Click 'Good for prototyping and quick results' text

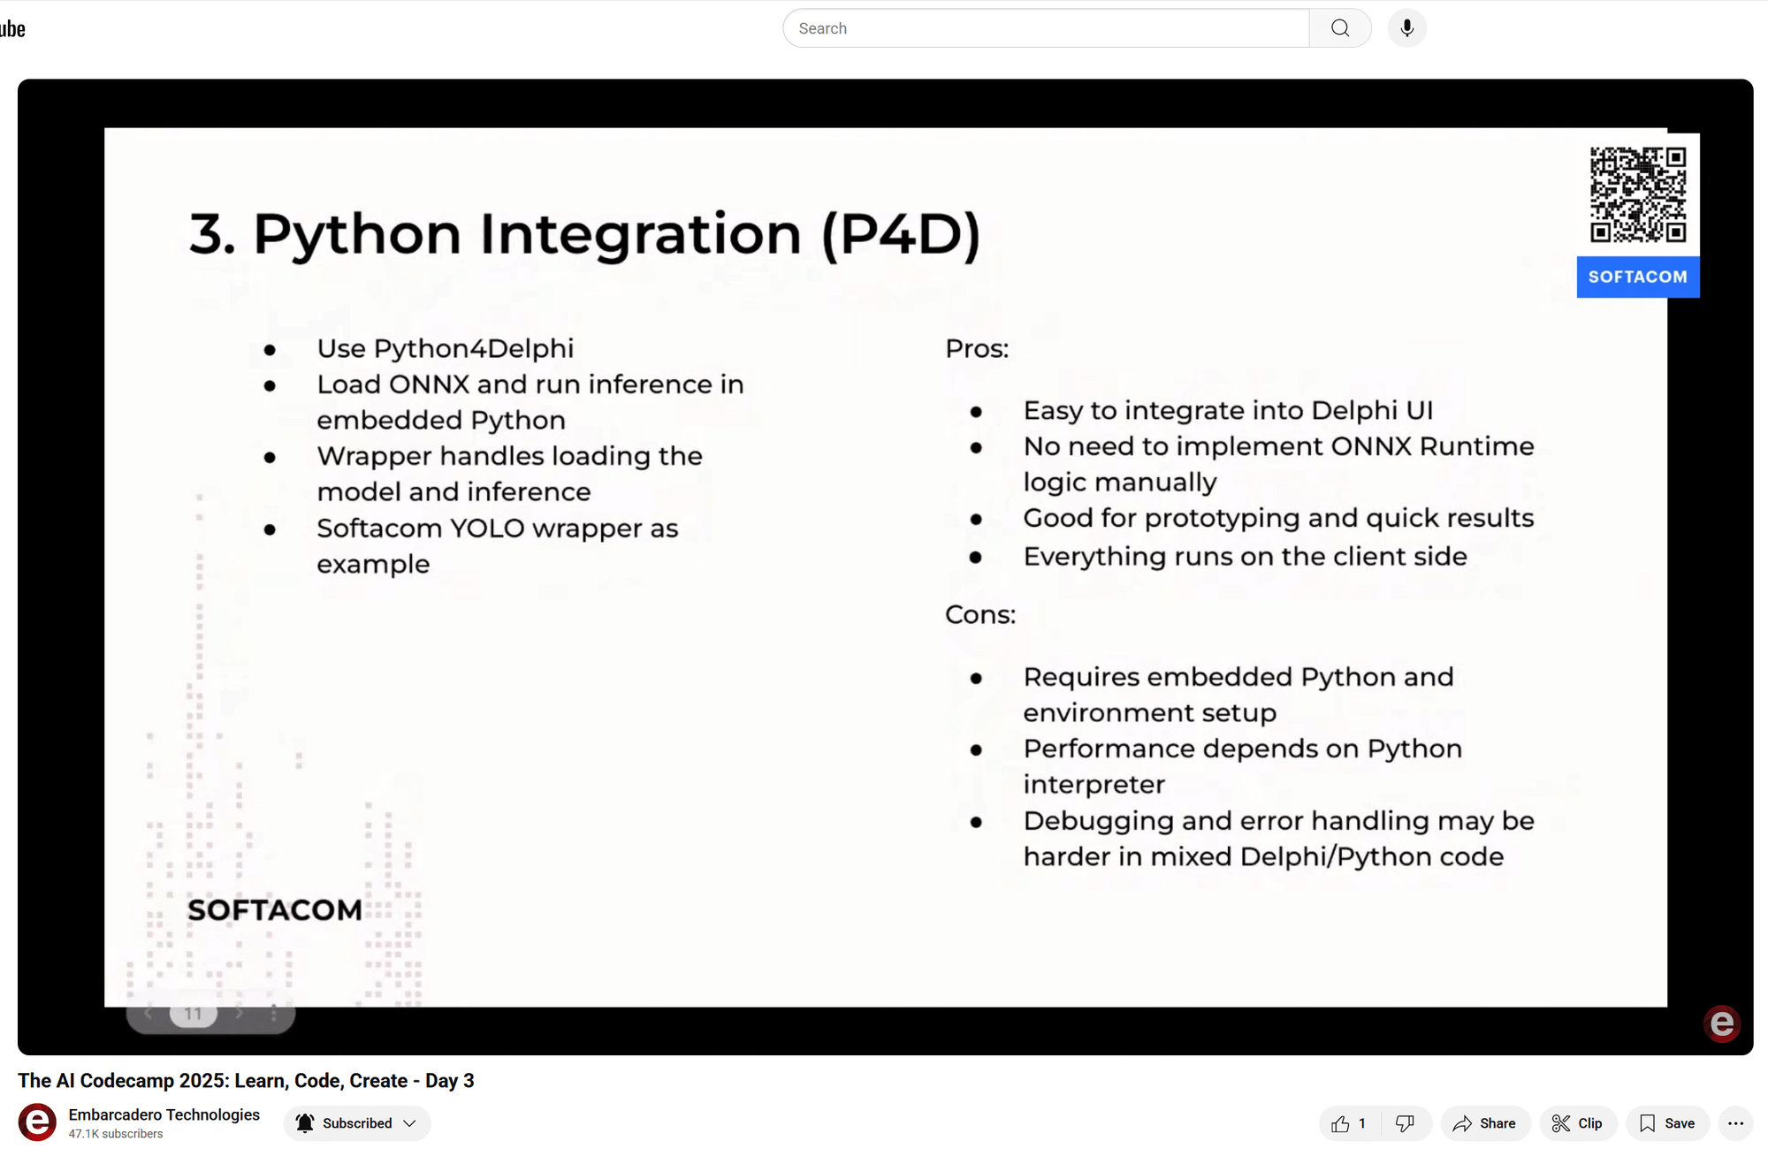coord(1278,518)
